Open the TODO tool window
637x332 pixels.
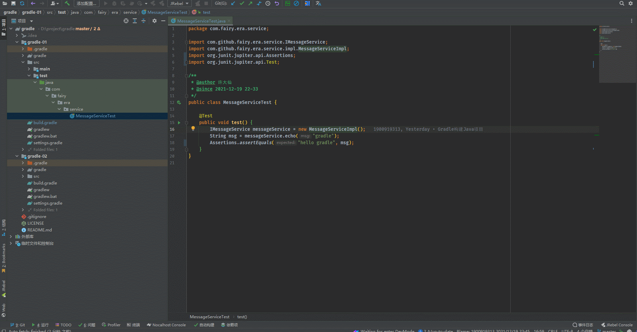pos(63,325)
